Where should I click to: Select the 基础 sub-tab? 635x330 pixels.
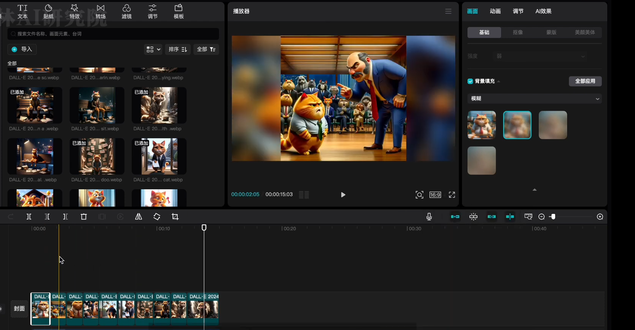(x=484, y=32)
